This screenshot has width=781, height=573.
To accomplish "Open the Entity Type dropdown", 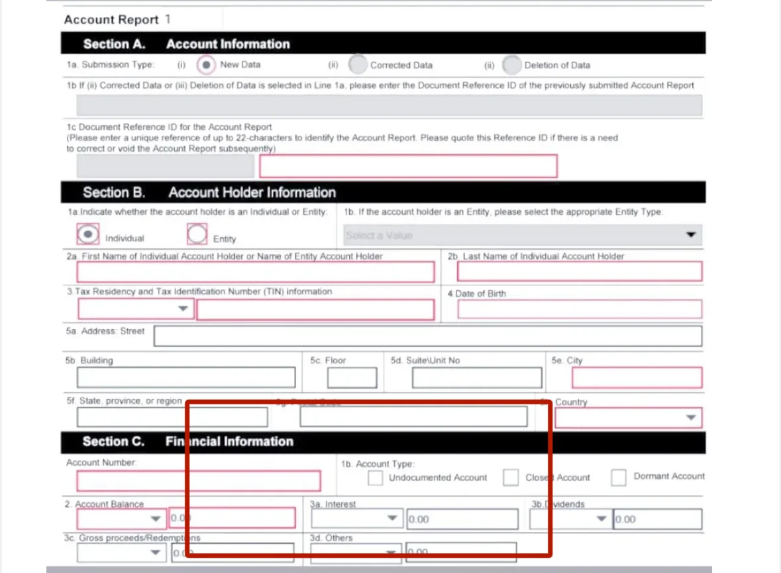I will coord(523,234).
